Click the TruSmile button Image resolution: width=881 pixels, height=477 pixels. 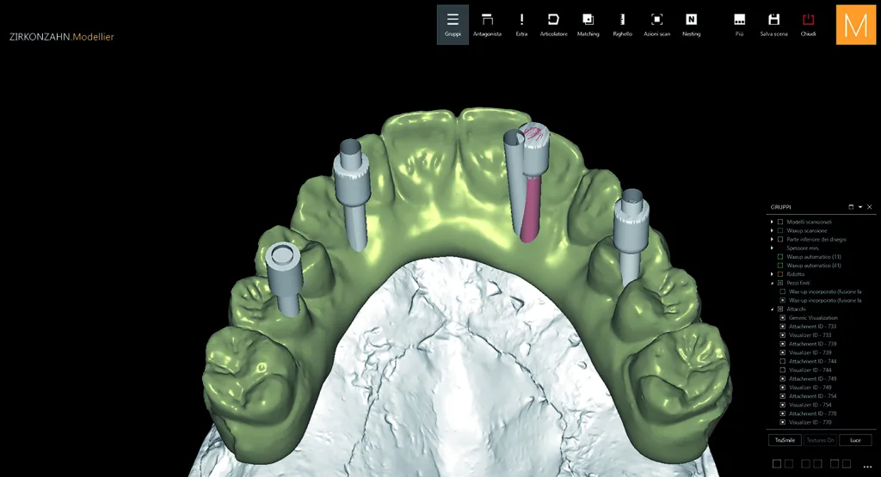pyautogui.click(x=785, y=440)
